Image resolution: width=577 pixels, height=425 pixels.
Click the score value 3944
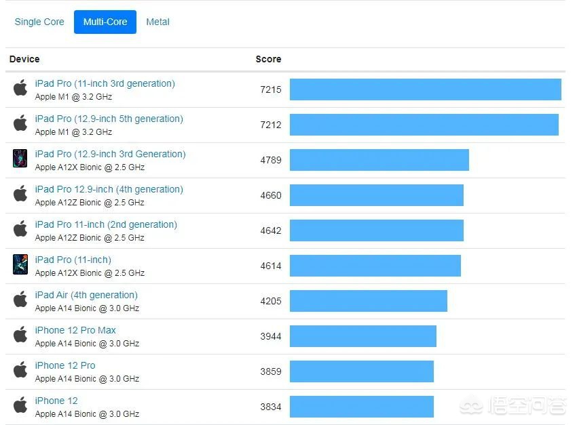[271, 336]
